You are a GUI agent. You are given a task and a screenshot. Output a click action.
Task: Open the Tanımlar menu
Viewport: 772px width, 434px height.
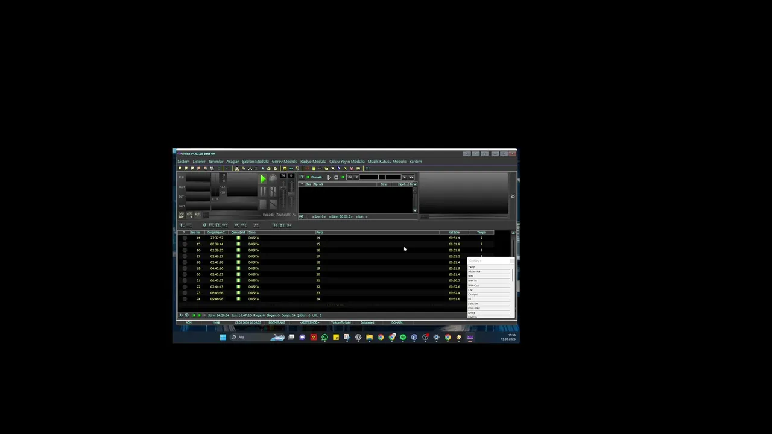[x=216, y=162]
